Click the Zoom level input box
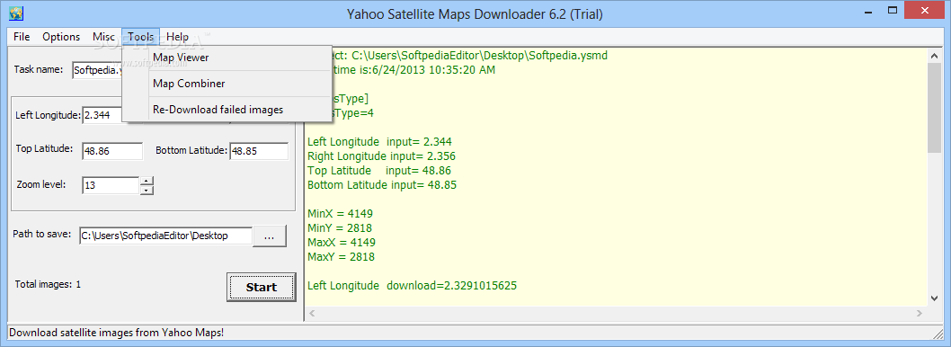 coord(111,185)
